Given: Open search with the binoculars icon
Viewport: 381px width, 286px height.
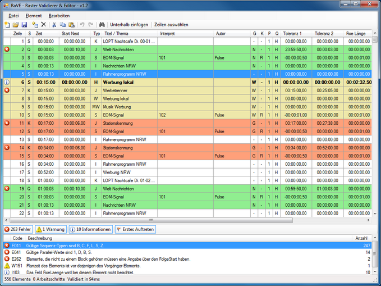Looking at the screenshot, I should click(x=102, y=25).
